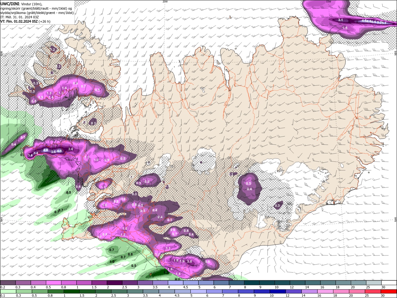This screenshot has height=298, width=397.
Task: Click the 3.1 value in the northeast snow band
Action: [340, 20]
